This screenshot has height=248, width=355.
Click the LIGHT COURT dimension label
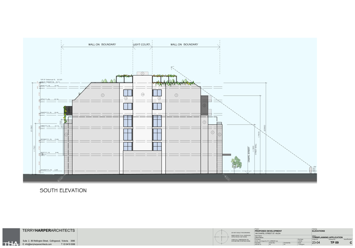(x=142, y=45)
